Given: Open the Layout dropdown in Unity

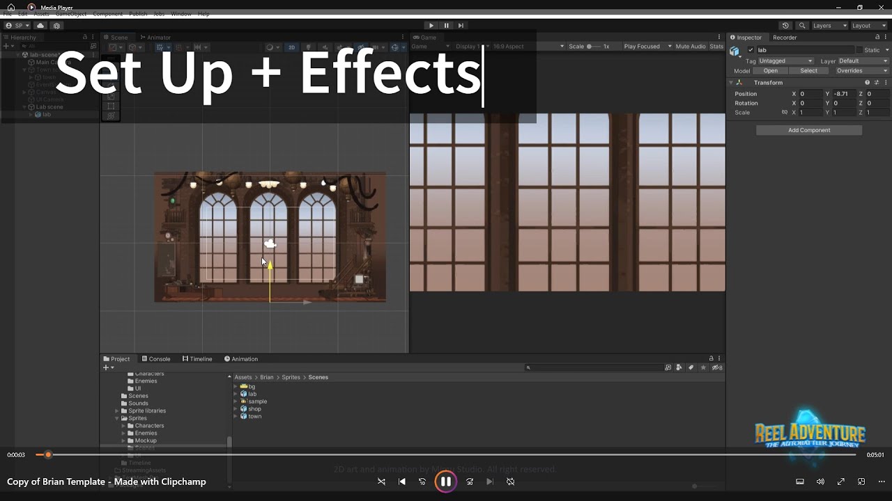Looking at the screenshot, I should [x=868, y=26].
